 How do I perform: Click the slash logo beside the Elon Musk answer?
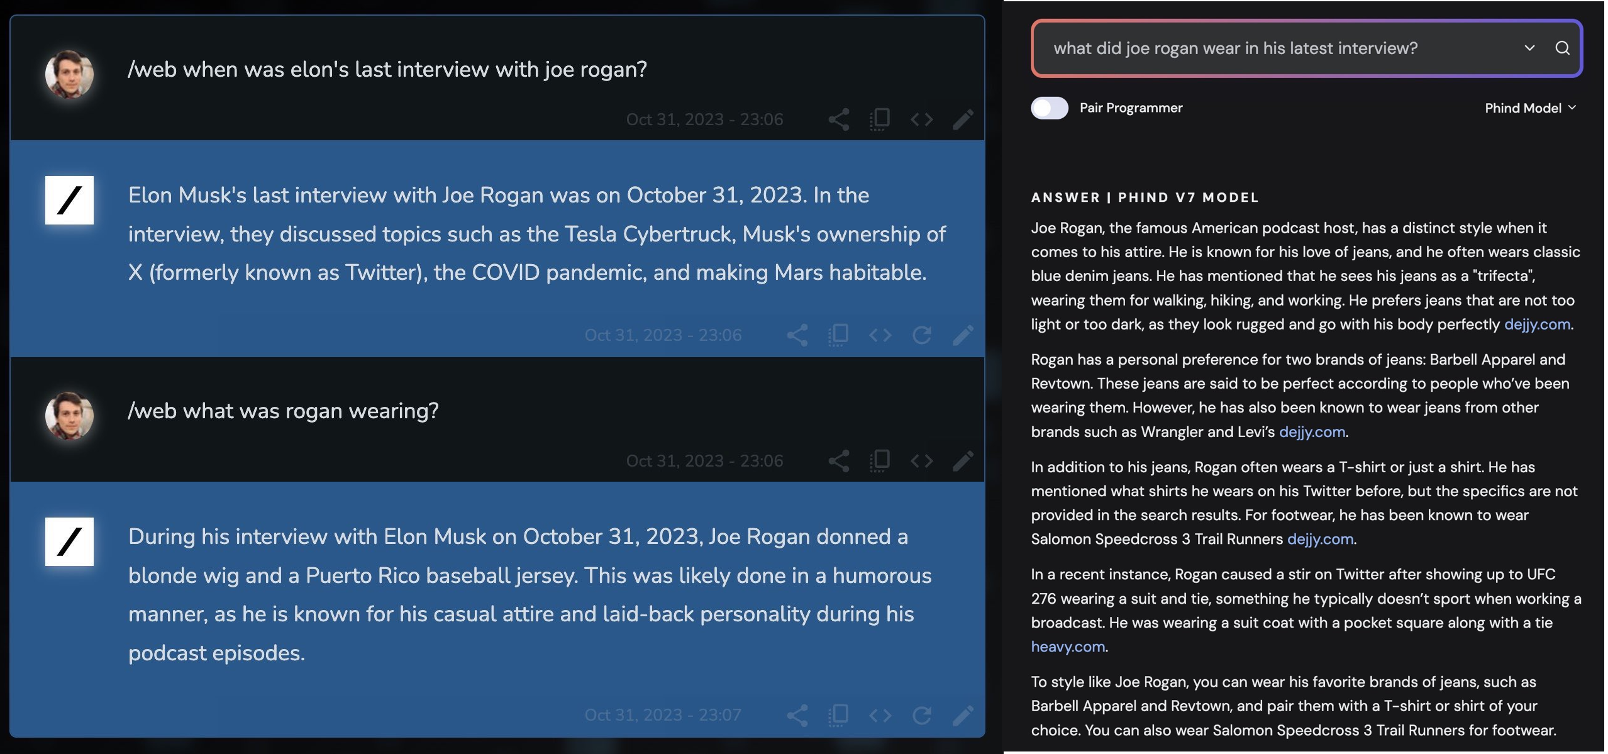pos(69,200)
